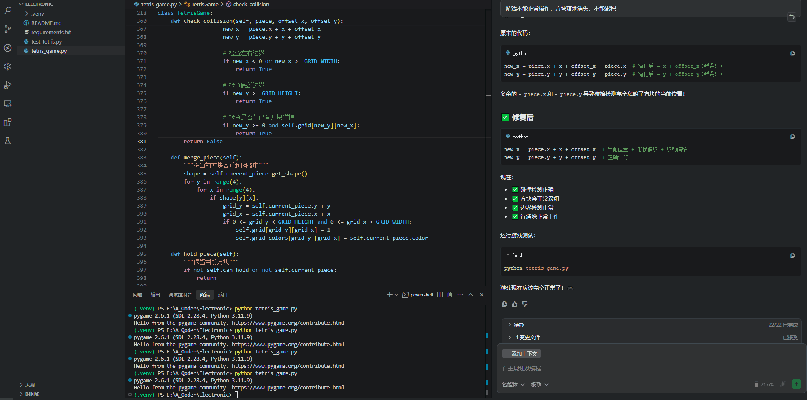Open the graph nodes icon in activity bar
807x400 pixels.
click(8, 66)
